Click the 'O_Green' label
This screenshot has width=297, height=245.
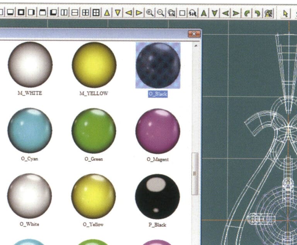94,159
